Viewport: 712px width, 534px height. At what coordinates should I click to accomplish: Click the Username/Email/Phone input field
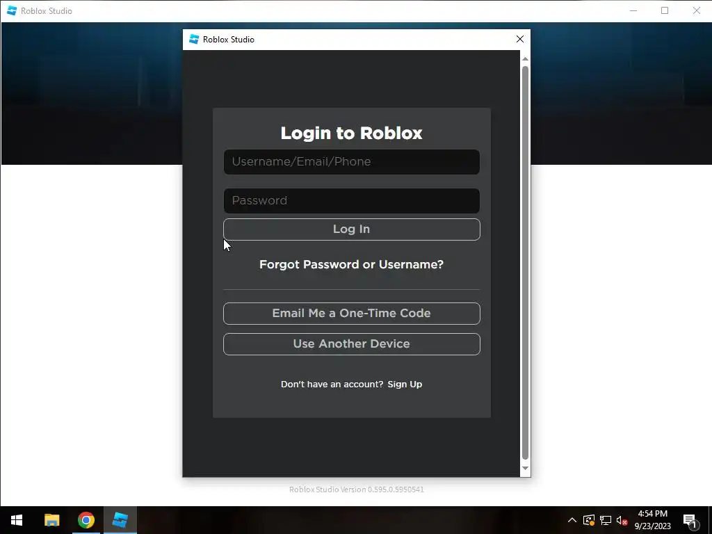[351, 162]
